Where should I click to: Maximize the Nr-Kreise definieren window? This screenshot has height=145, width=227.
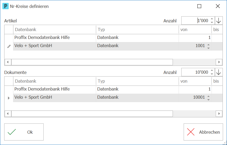pos(199,6)
